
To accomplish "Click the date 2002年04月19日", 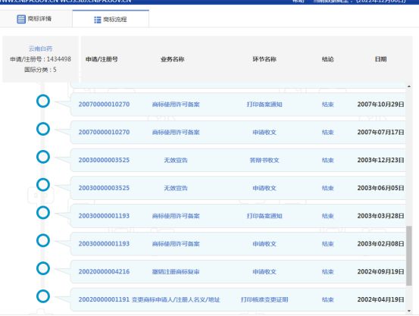I will pos(381,299).
